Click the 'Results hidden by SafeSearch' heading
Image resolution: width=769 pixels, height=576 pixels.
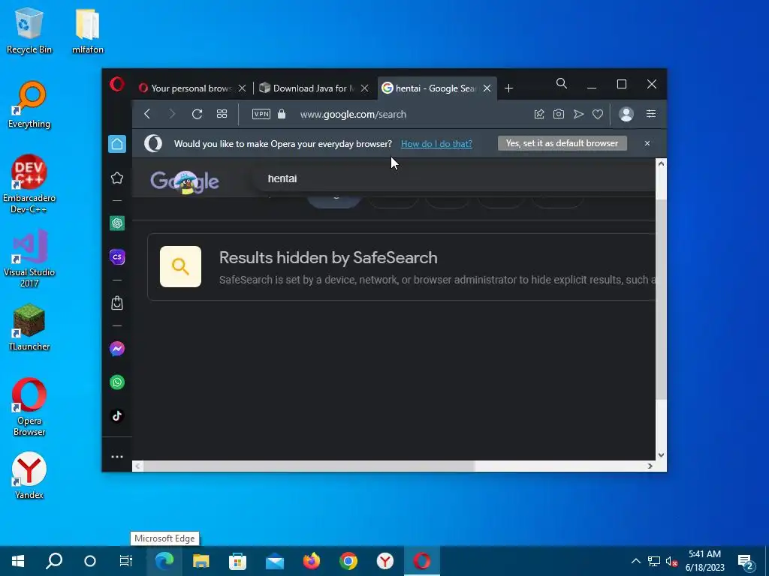(x=328, y=258)
